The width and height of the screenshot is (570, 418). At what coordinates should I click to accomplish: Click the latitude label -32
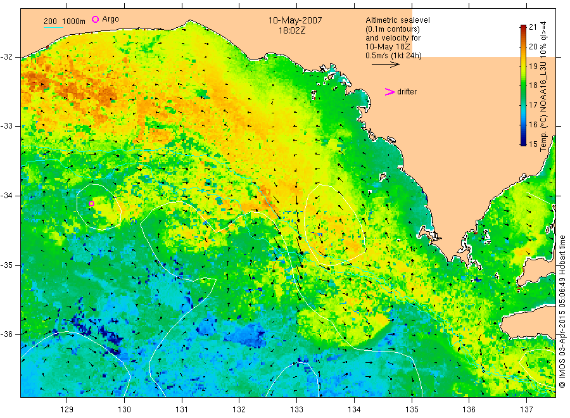[x=6, y=57]
